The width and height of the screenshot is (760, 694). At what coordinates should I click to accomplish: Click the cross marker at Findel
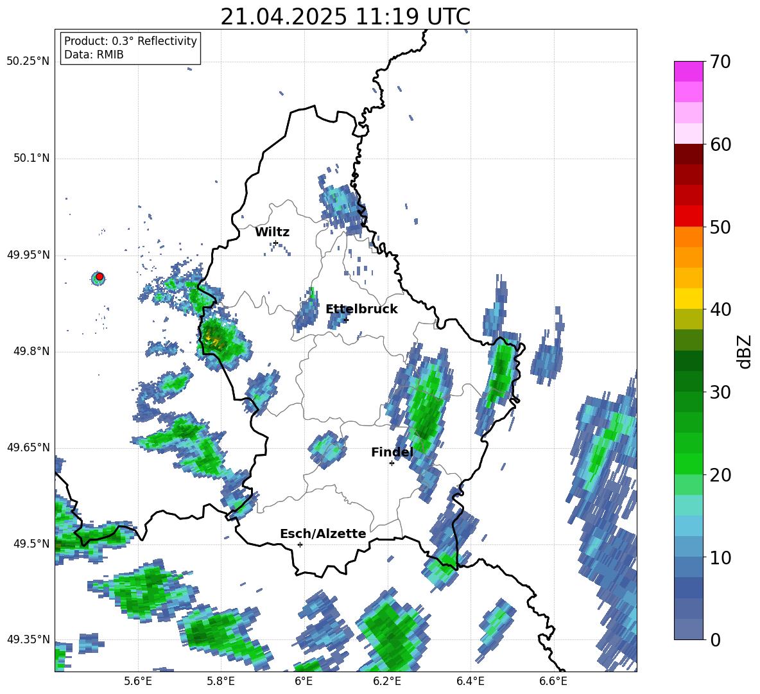[x=392, y=464]
